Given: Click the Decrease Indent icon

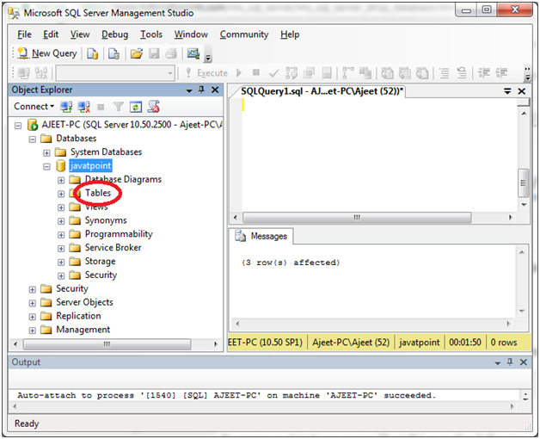Looking at the screenshot, I should pos(484,73).
